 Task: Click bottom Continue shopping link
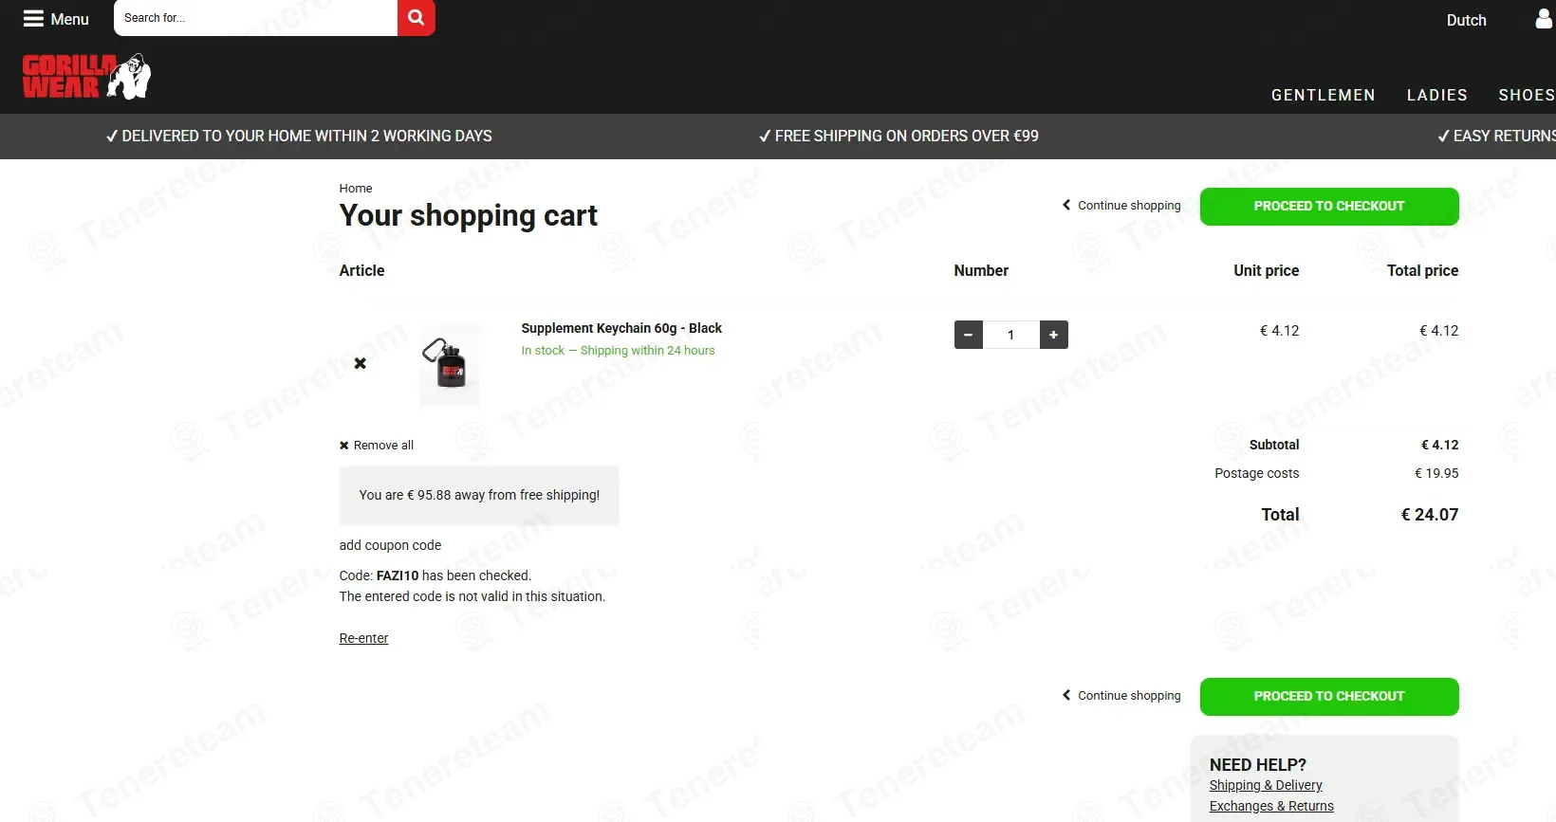pos(1121,696)
